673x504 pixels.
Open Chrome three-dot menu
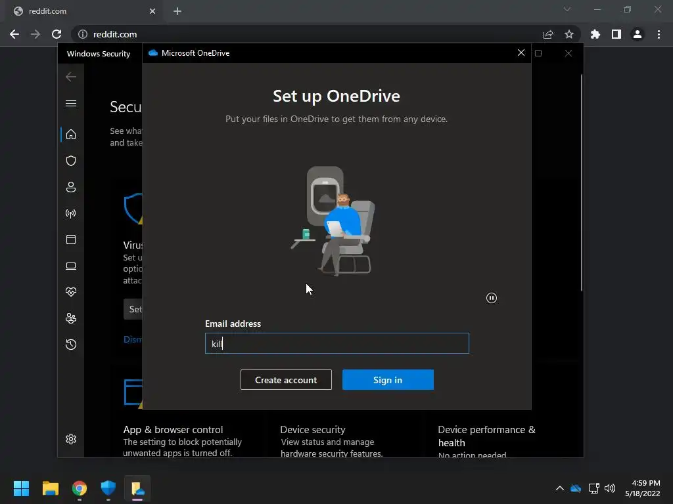659,34
